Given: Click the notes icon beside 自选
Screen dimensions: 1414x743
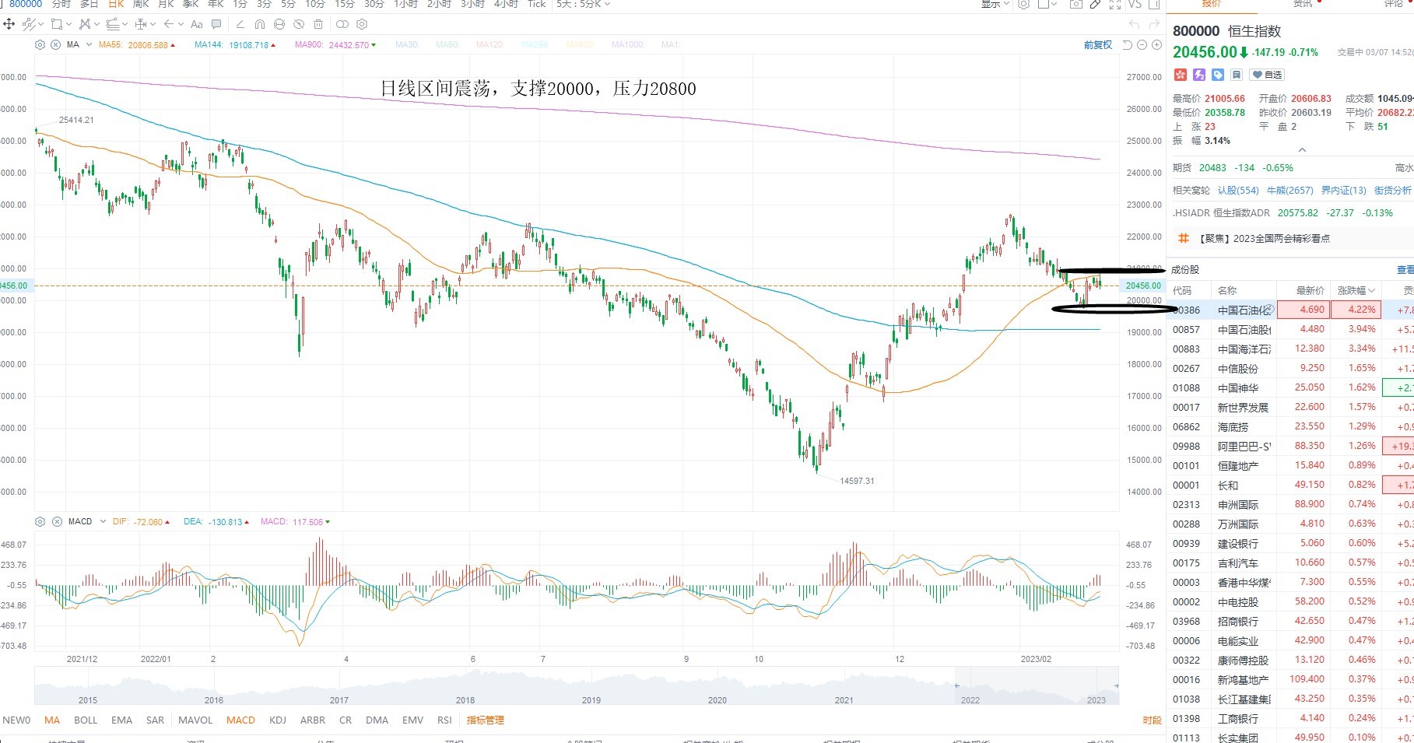Looking at the screenshot, I should click(x=1237, y=75).
